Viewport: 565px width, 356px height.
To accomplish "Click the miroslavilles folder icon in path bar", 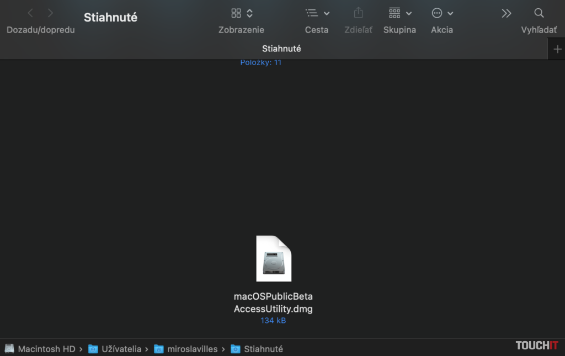I will 159,348.
